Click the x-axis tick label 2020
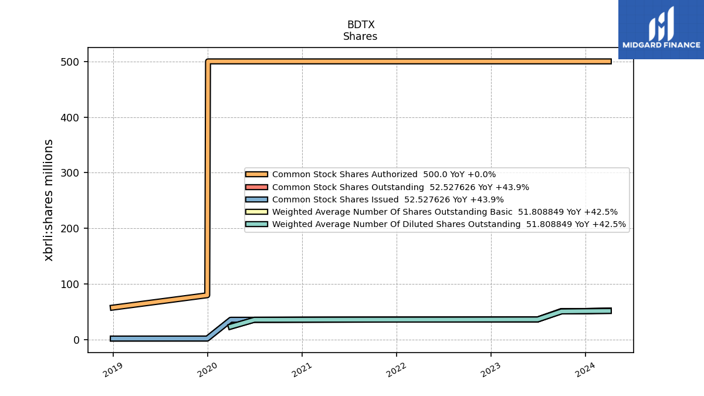Viewport: 704px width, 396px height. point(207,370)
